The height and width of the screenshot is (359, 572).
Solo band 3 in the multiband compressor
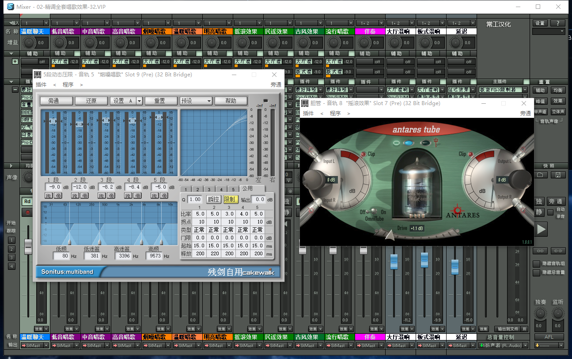pos(102,196)
